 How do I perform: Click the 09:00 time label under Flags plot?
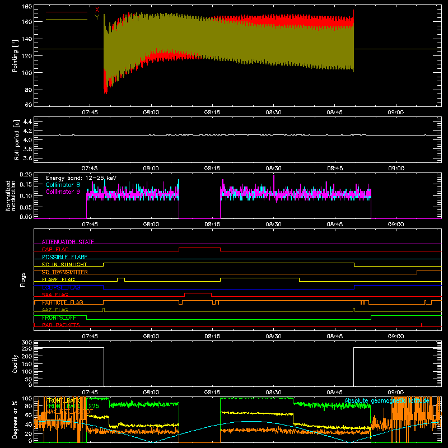(x=396, y=337)
